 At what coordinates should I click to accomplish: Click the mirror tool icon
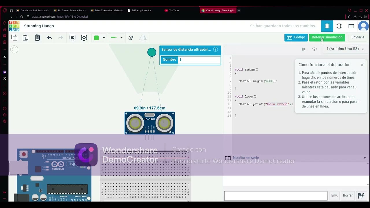tap(143, 38)
